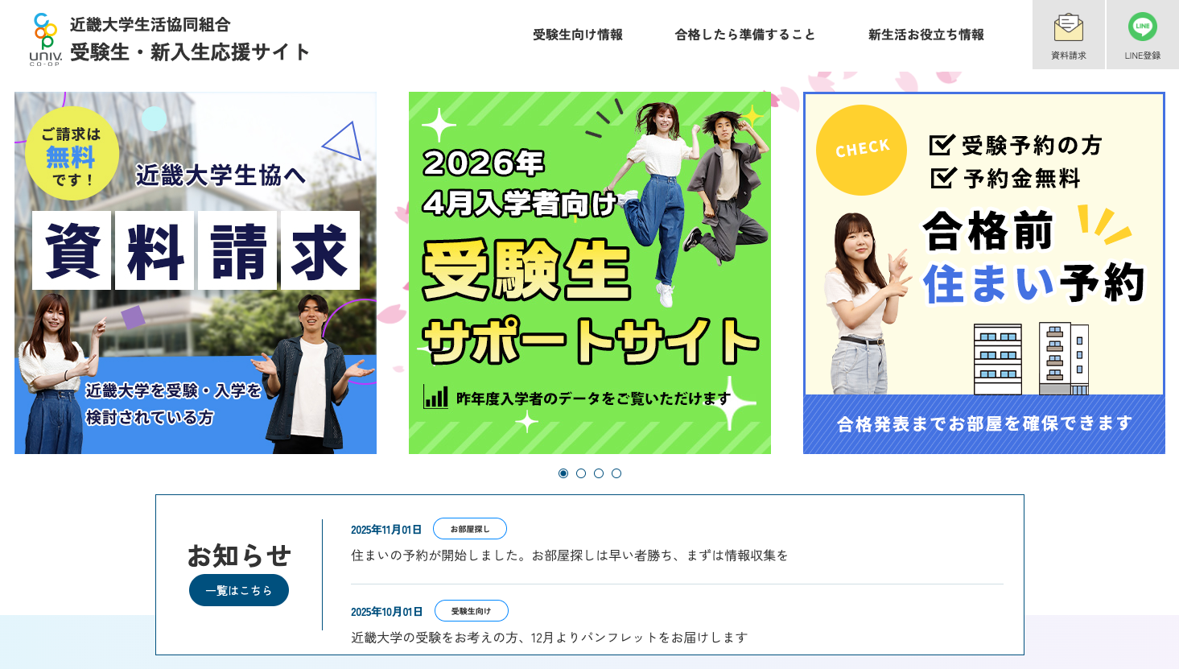Click the UNIV. CO-OP logo icon
This screenshot has height=669, width=1179.
click(x=46, y=39)
